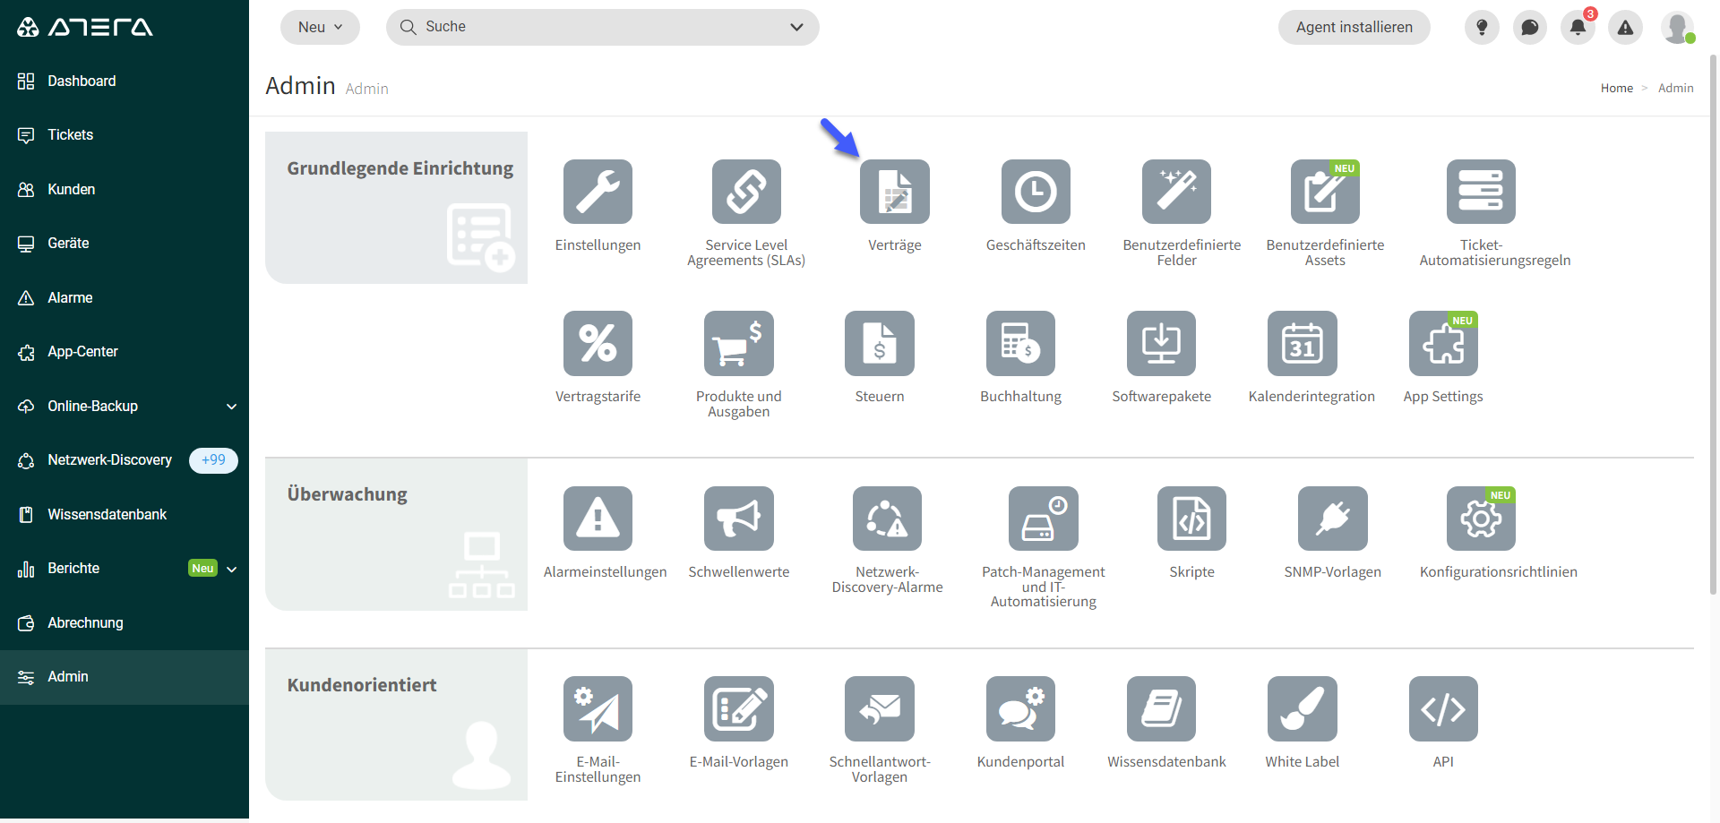
Task: Open the API code brackets icon
Action: [x=1443, y=708]
